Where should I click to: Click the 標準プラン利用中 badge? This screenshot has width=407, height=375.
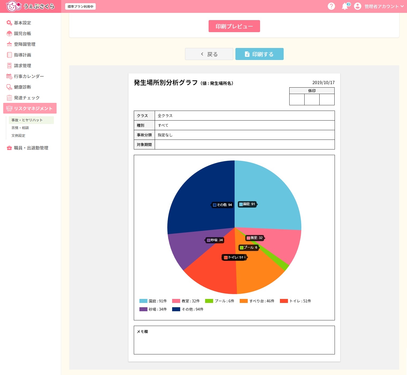click(80, 6)
